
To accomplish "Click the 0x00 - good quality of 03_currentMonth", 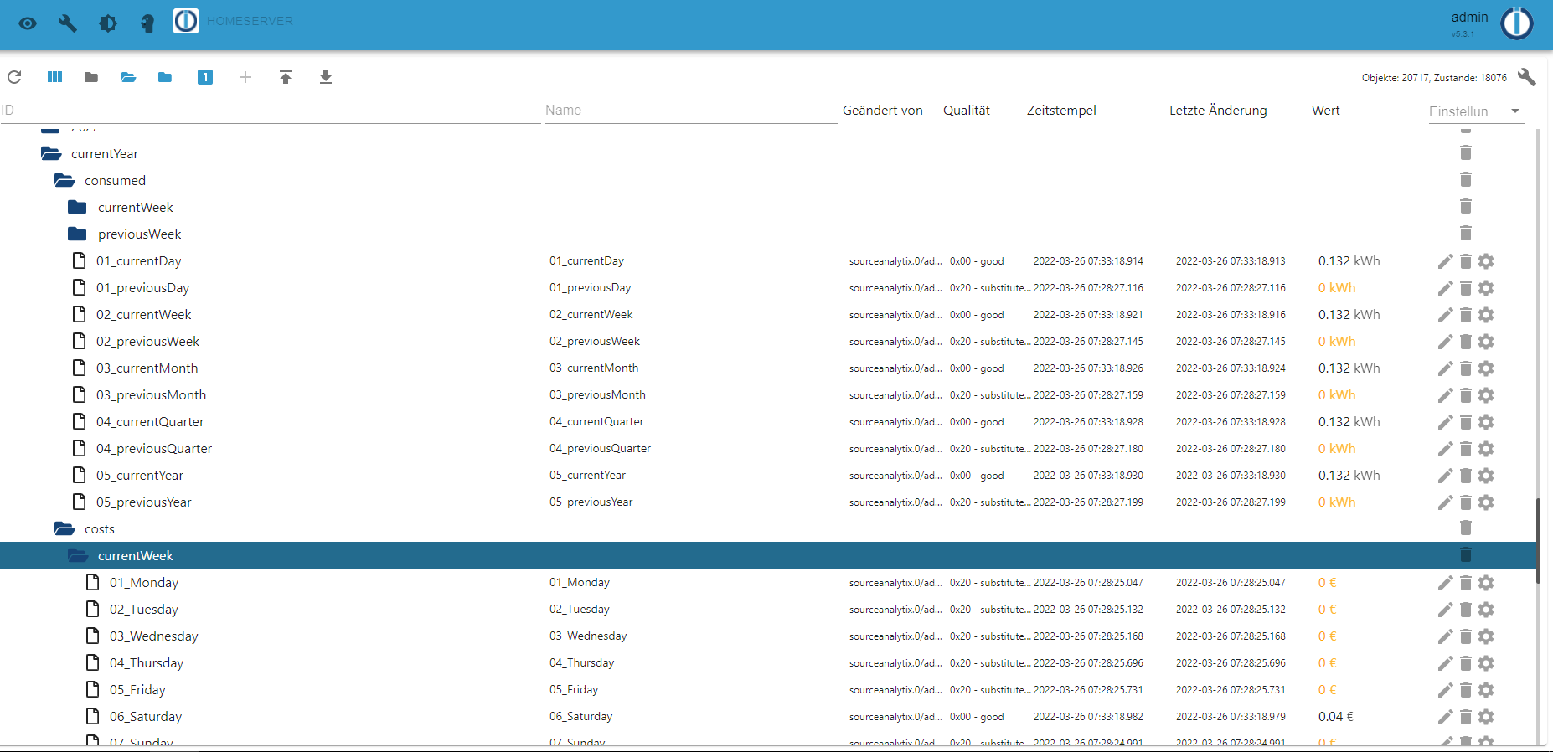I will (977, 368).
